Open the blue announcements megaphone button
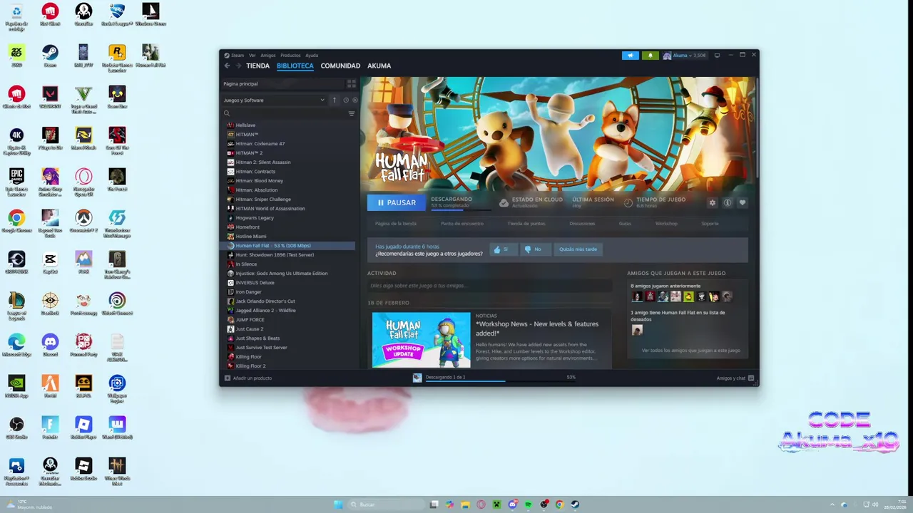The height and width of the screenshot is (513, 913). pyautogui.click(x=630, y=55)
